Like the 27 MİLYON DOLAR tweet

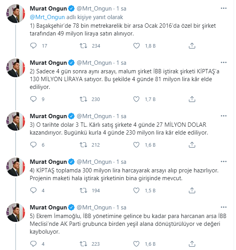[136, 145]
